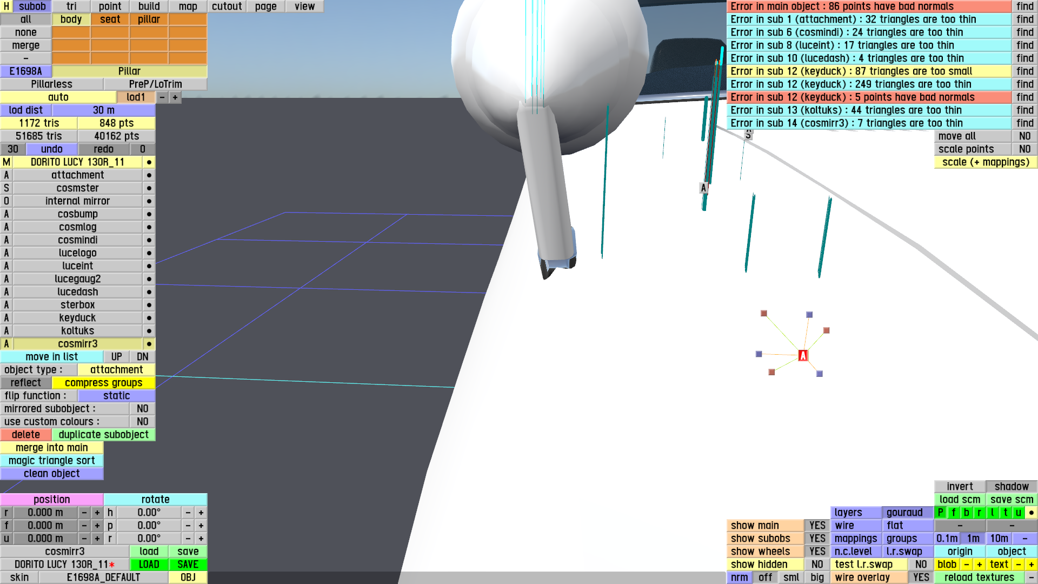Click the 'auto' LOD mode selector
Image resolution: width=1038 pixels, height=584 pixels.
58,97
